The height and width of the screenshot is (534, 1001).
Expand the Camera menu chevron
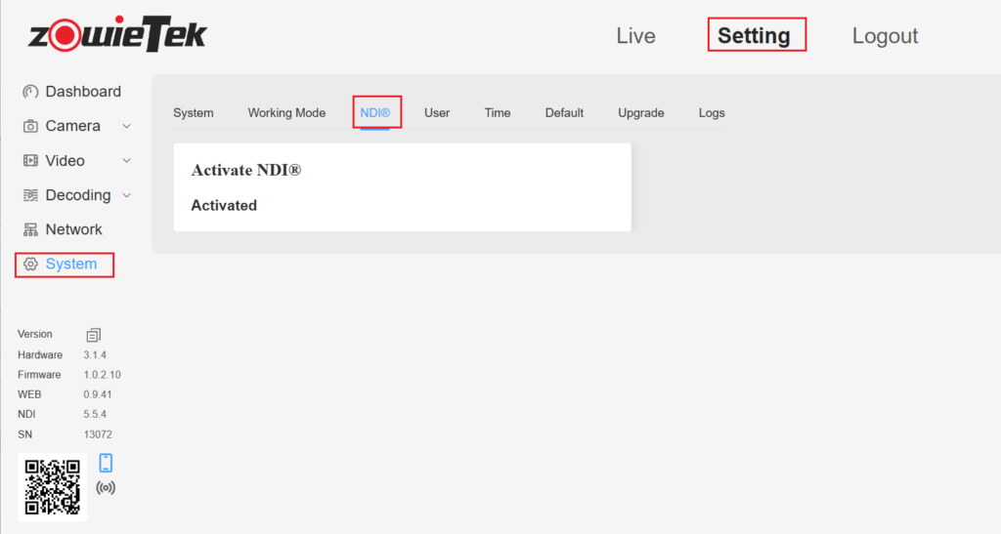[x=126, y=126]
